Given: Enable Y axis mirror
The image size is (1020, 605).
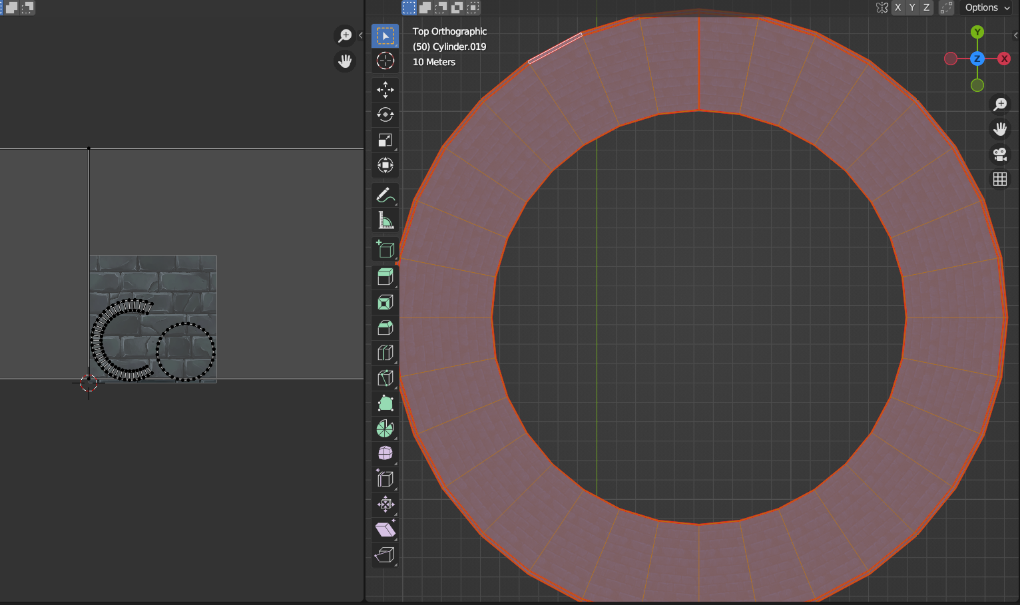Looking at the screenshot, I should [912, 7].
